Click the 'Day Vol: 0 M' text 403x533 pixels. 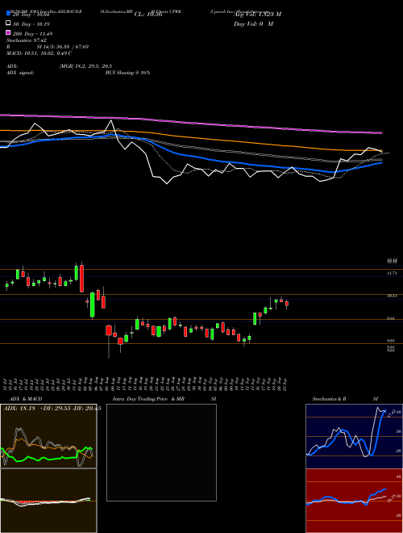pyautogui.click(x=253, y=24)
